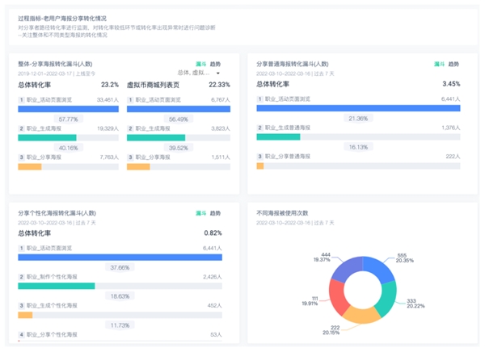
Task: Click the 37.66% conversion rate label
Action: click(x=119, y=268)
